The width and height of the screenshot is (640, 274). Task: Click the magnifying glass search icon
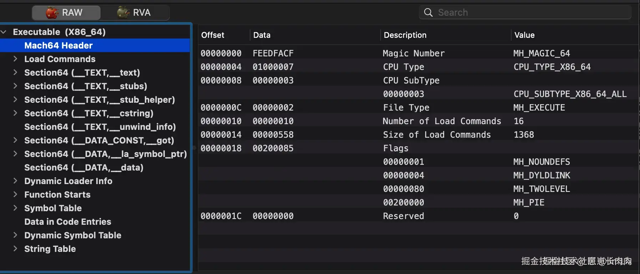coord(428,12)
